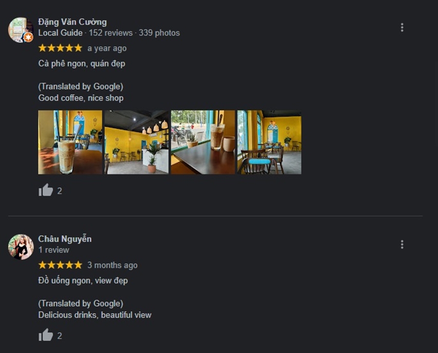Viewport: 438px width, 353px height.
Task: Click the '3 months ago' timestamp
Action: 112,265
